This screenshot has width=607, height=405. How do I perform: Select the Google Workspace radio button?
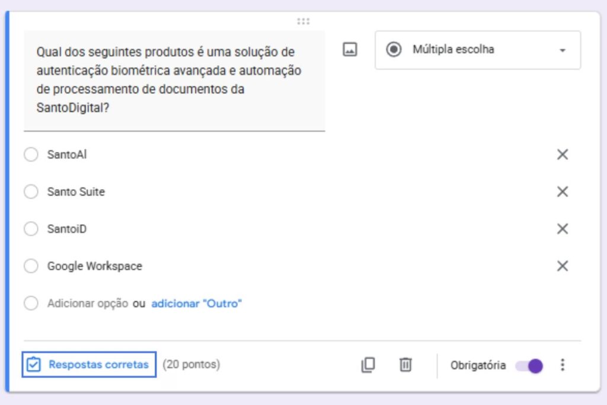click(x=31, y=266)
